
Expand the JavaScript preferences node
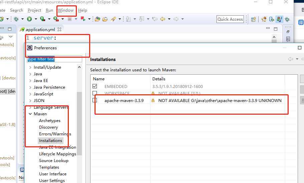pos(30,94)
